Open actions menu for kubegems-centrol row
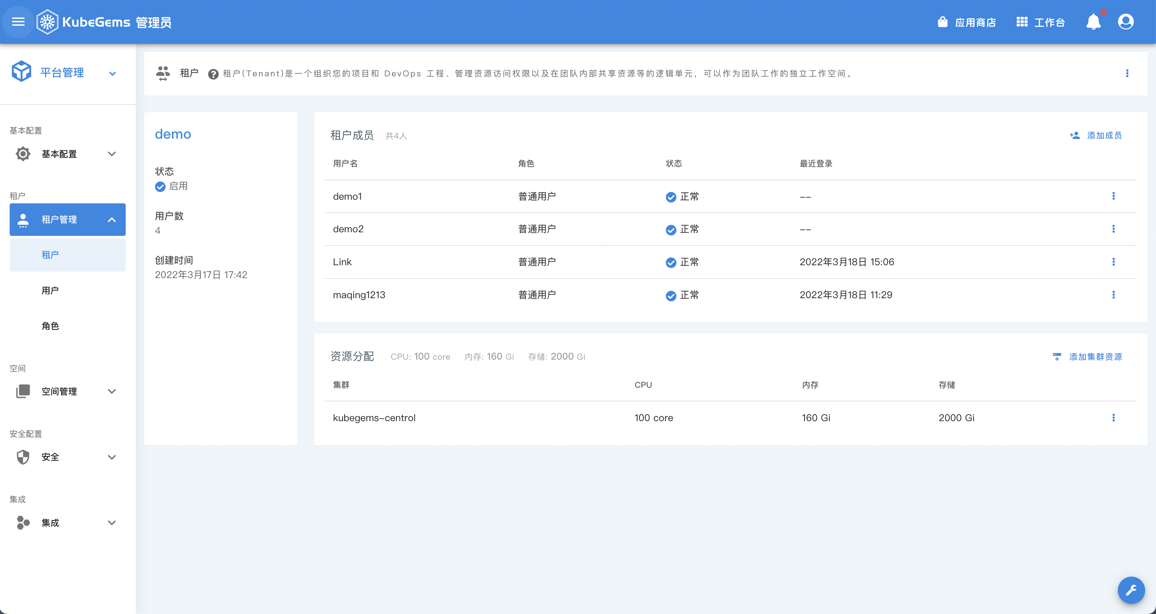 coord(1113,418)
